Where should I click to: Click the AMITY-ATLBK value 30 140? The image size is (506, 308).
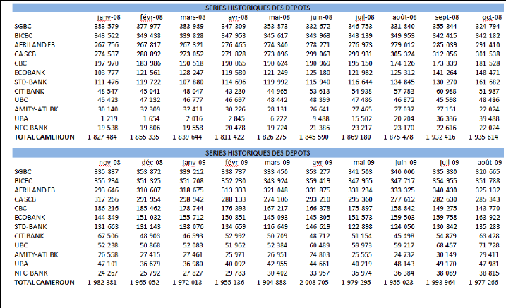[108, 109]
